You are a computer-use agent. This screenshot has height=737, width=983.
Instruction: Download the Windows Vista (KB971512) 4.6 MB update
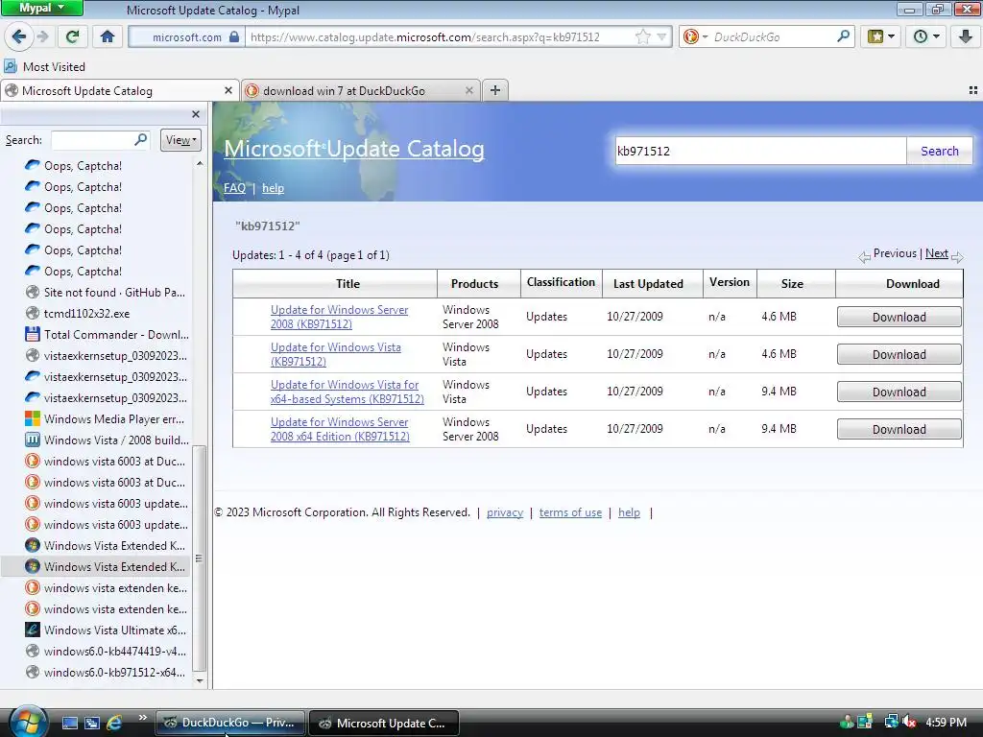click(899, 355)
